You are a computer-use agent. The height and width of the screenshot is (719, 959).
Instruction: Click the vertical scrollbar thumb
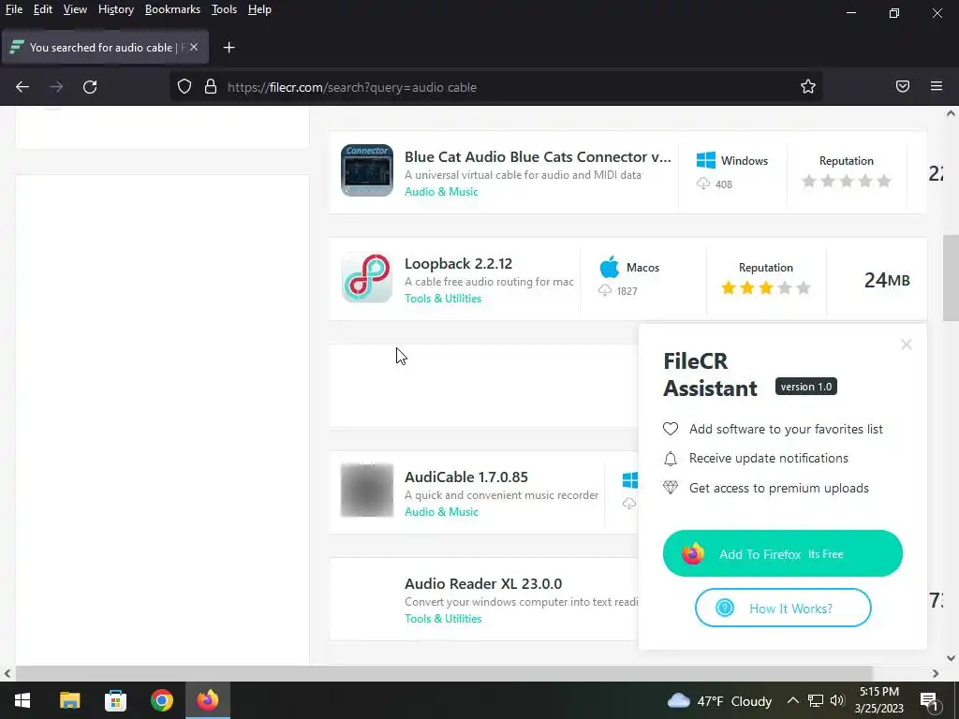[951, 278]
